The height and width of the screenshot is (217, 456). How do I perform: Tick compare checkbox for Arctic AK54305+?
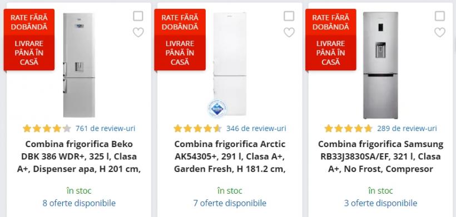coord(289,16)
